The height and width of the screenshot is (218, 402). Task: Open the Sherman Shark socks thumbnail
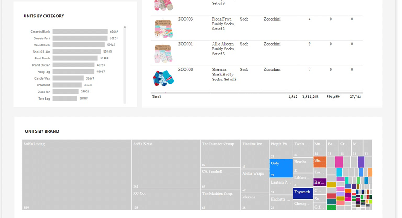pyautogui.click(x=163, y=78)
